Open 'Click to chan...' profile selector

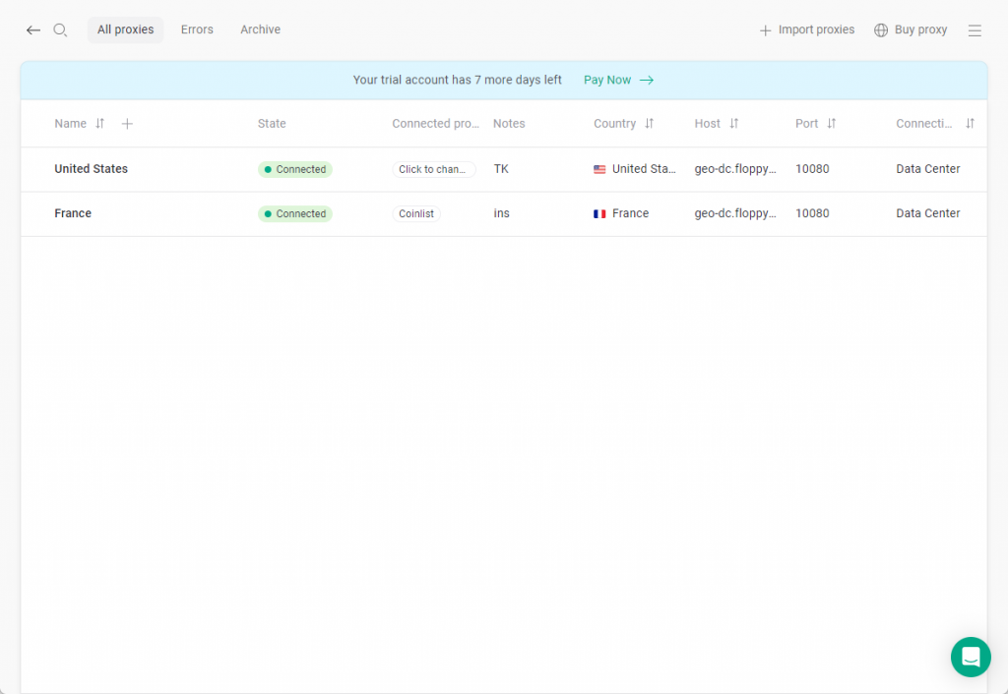point(434,169)
